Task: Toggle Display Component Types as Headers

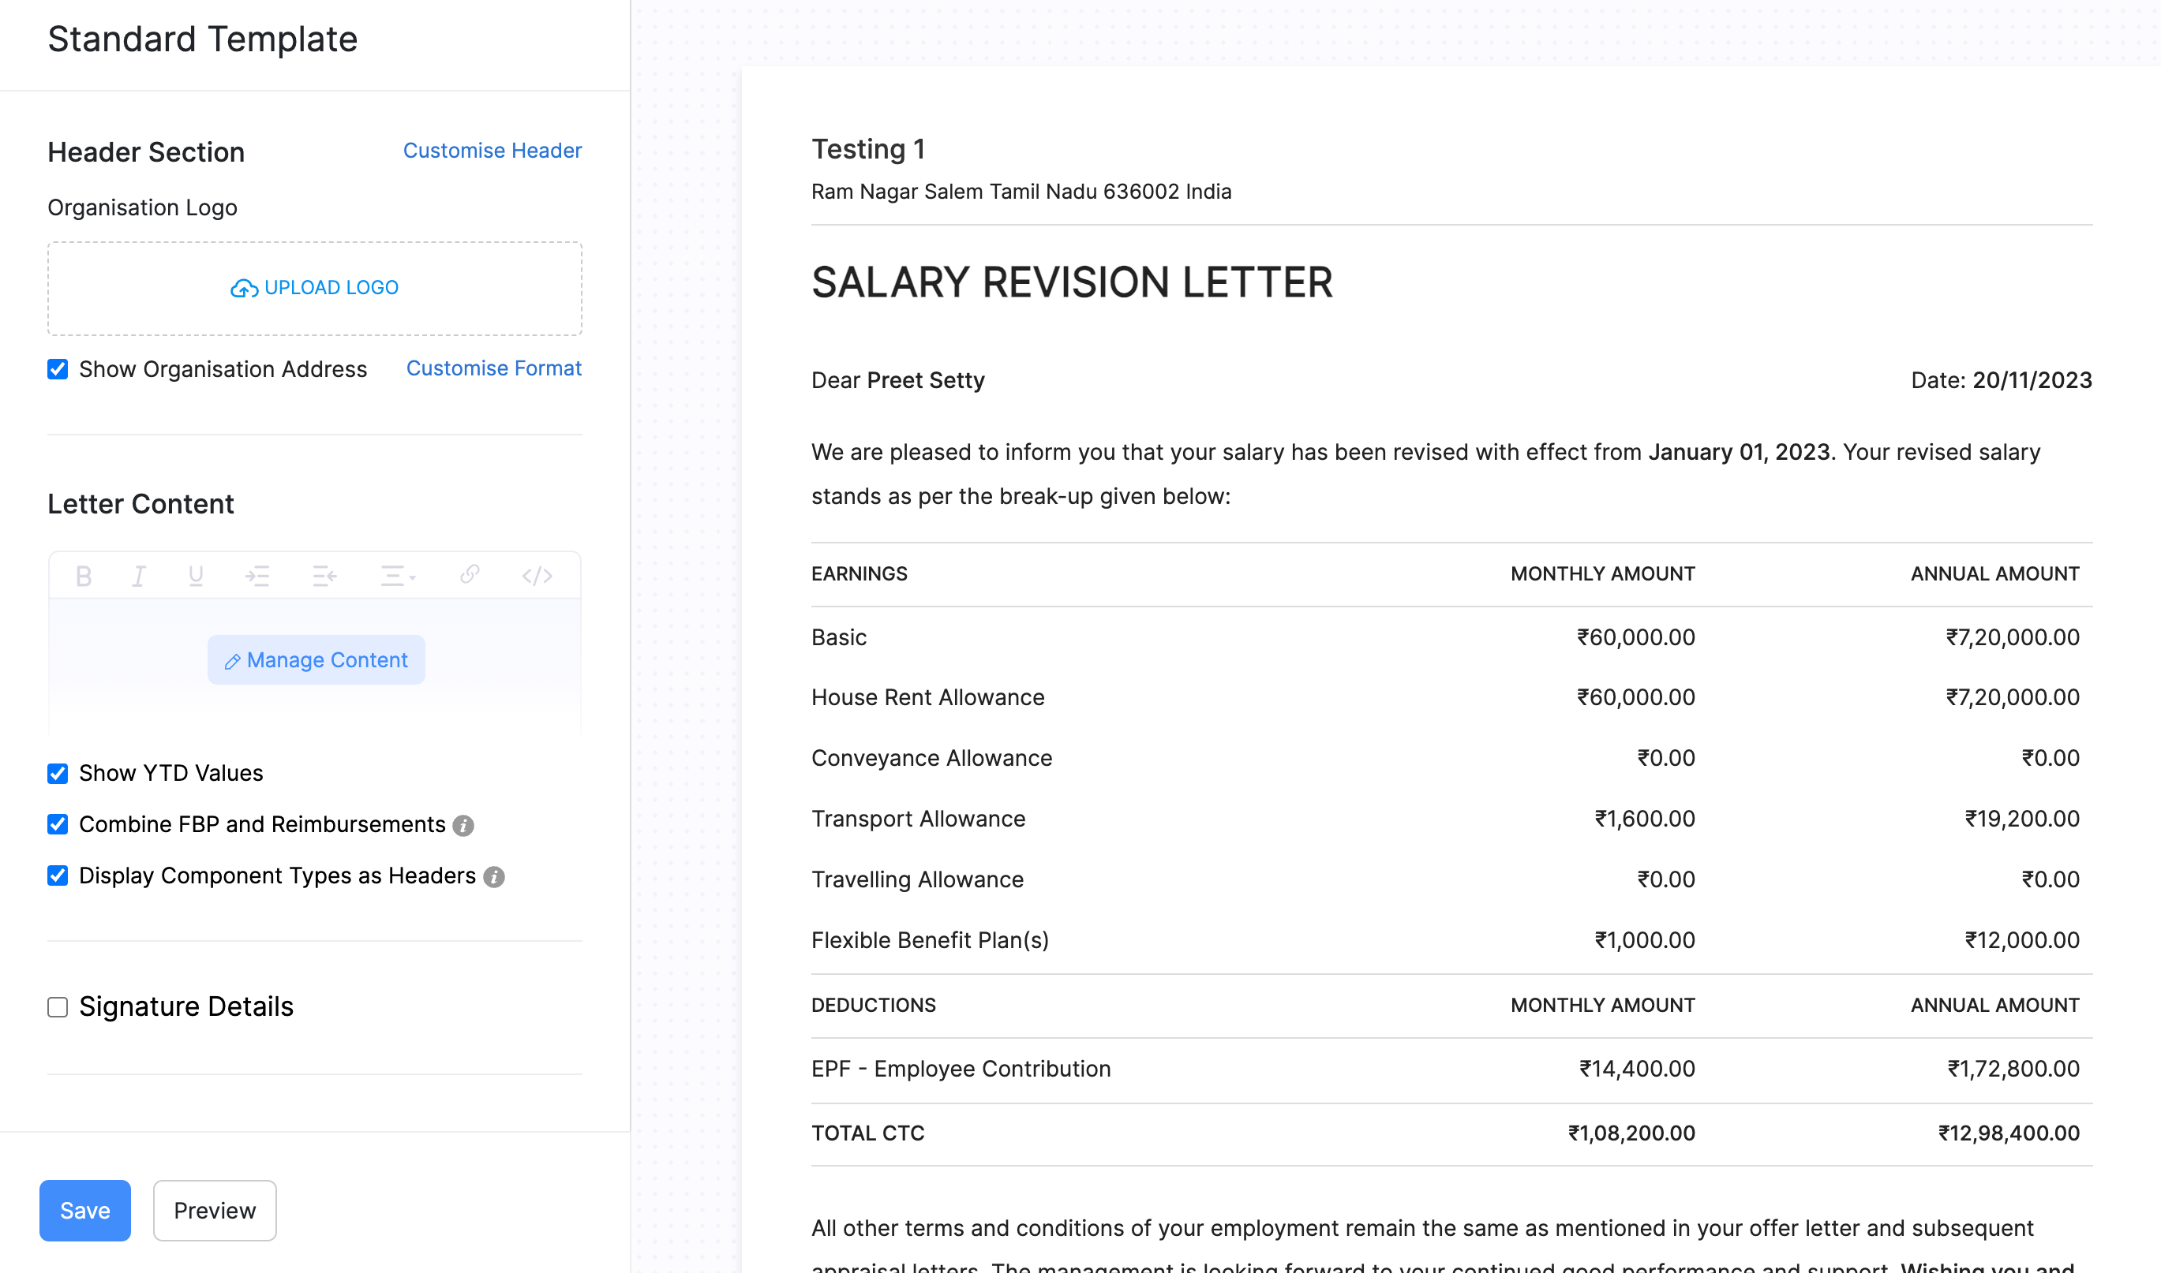Action: click(58, 875)
